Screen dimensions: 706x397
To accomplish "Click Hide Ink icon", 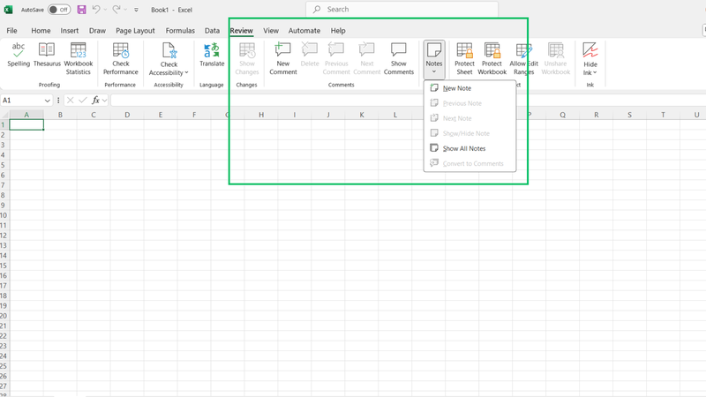I will 590,49.
